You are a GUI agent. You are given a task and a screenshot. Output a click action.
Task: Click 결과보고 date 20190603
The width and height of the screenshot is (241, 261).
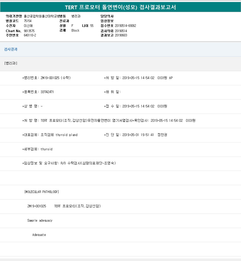click(121, 35)
